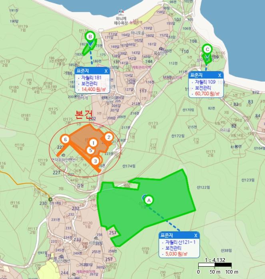This screenshot has height=279, width=265.
Task: Click the scale bar graphic
Action: pyautogui.click(x=215, y=265)
